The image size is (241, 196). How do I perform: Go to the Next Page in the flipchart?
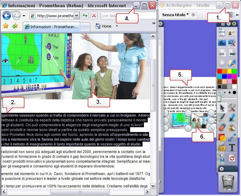click(232, 53)
